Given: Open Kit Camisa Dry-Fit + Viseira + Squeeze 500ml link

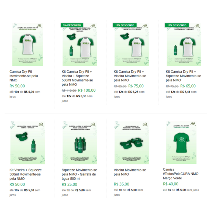Looking at the screenshot, I should pos(77,78).
